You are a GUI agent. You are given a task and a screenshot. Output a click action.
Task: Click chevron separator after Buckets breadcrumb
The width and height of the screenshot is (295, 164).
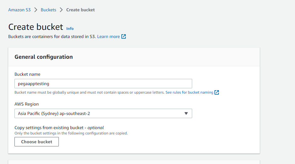(61, 10)
